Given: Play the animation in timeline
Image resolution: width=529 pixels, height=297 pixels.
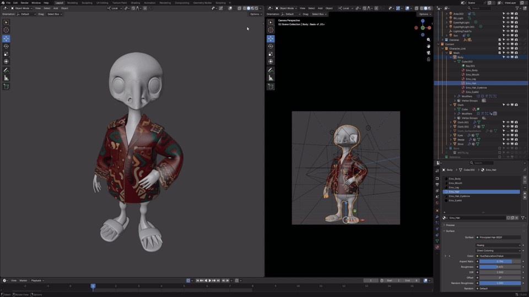Looking at the screenshot, I should tap(209, 280).
